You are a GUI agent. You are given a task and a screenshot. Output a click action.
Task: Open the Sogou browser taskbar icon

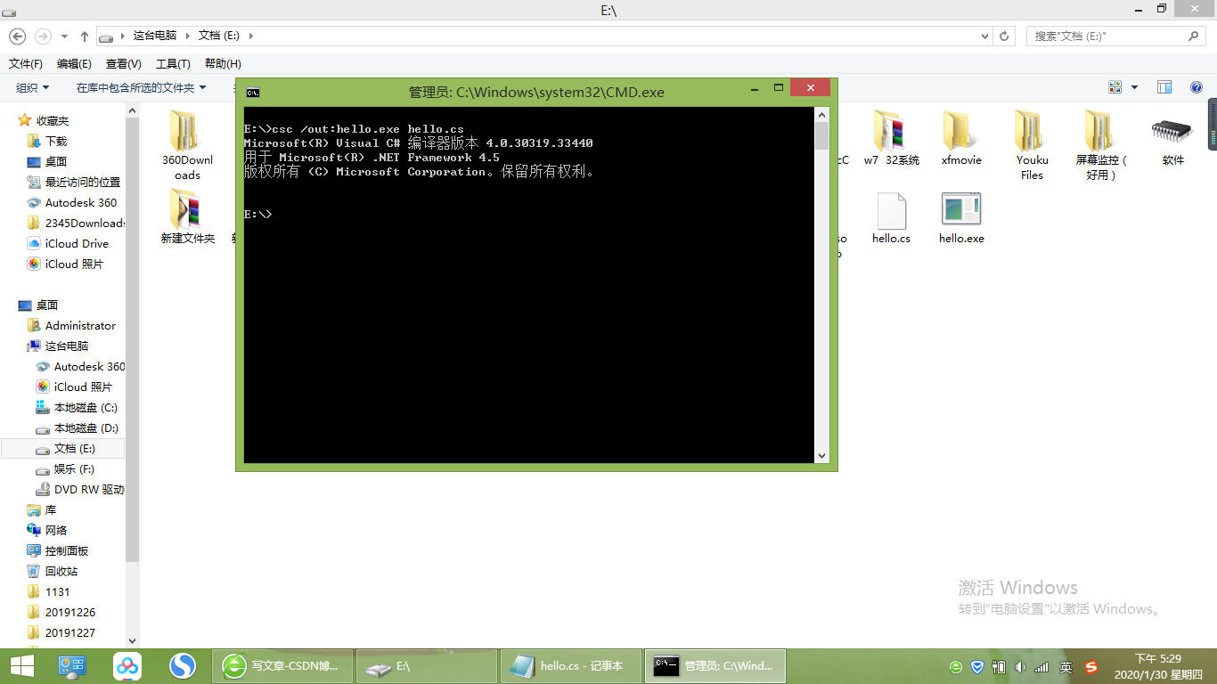click(x=183, y=666)
